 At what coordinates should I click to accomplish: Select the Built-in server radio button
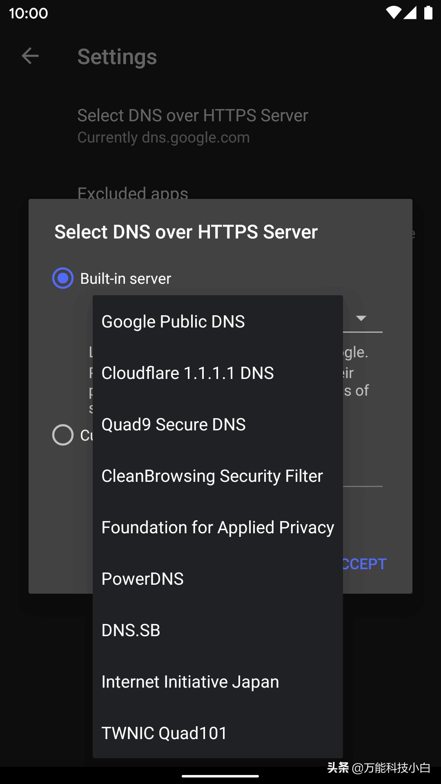click(x=63, y=278)
